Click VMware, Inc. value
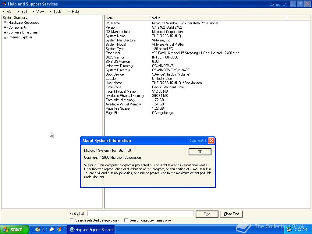 pos(161,40)
